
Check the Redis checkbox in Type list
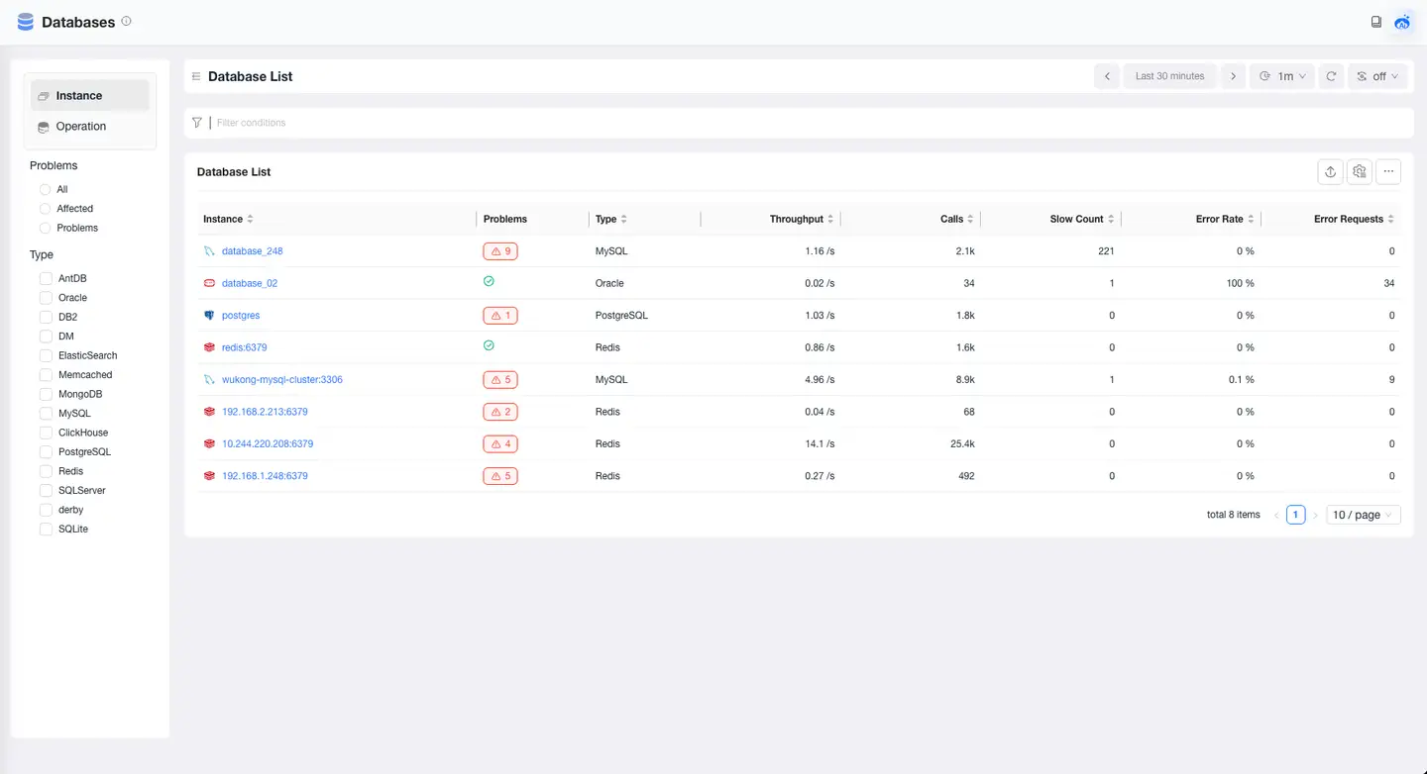46,470
